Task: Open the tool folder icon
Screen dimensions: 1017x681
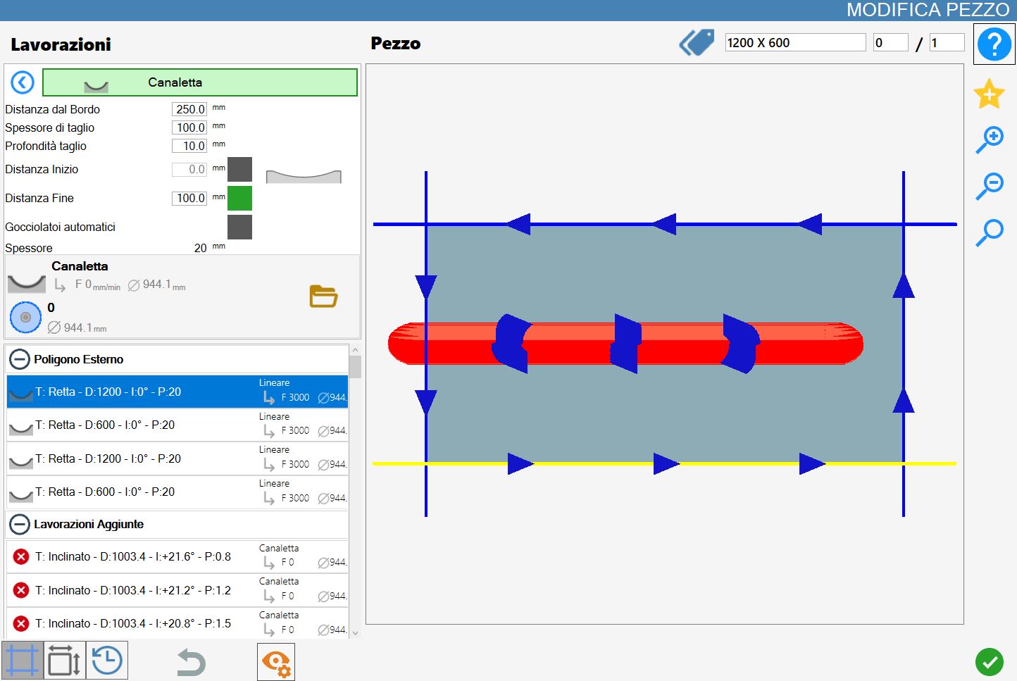Action: point(323,296)
